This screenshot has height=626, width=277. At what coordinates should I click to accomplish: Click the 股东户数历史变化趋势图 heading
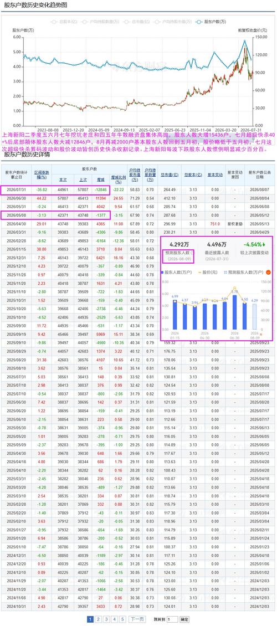click(35, 5)
